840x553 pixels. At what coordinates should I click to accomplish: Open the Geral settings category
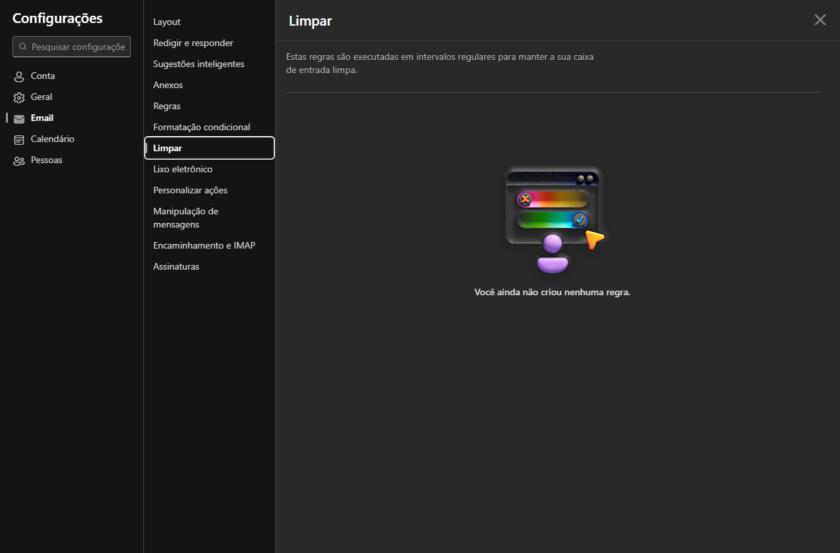point(72,97)
